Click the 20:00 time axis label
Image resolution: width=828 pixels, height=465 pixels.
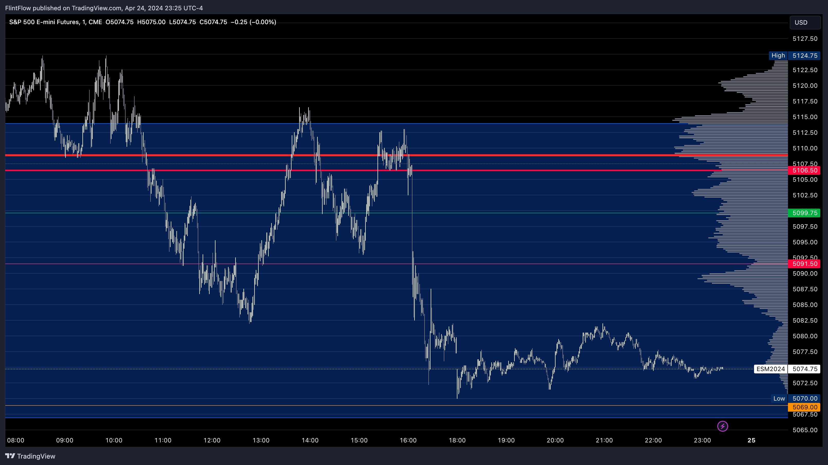tap(555, 440)
